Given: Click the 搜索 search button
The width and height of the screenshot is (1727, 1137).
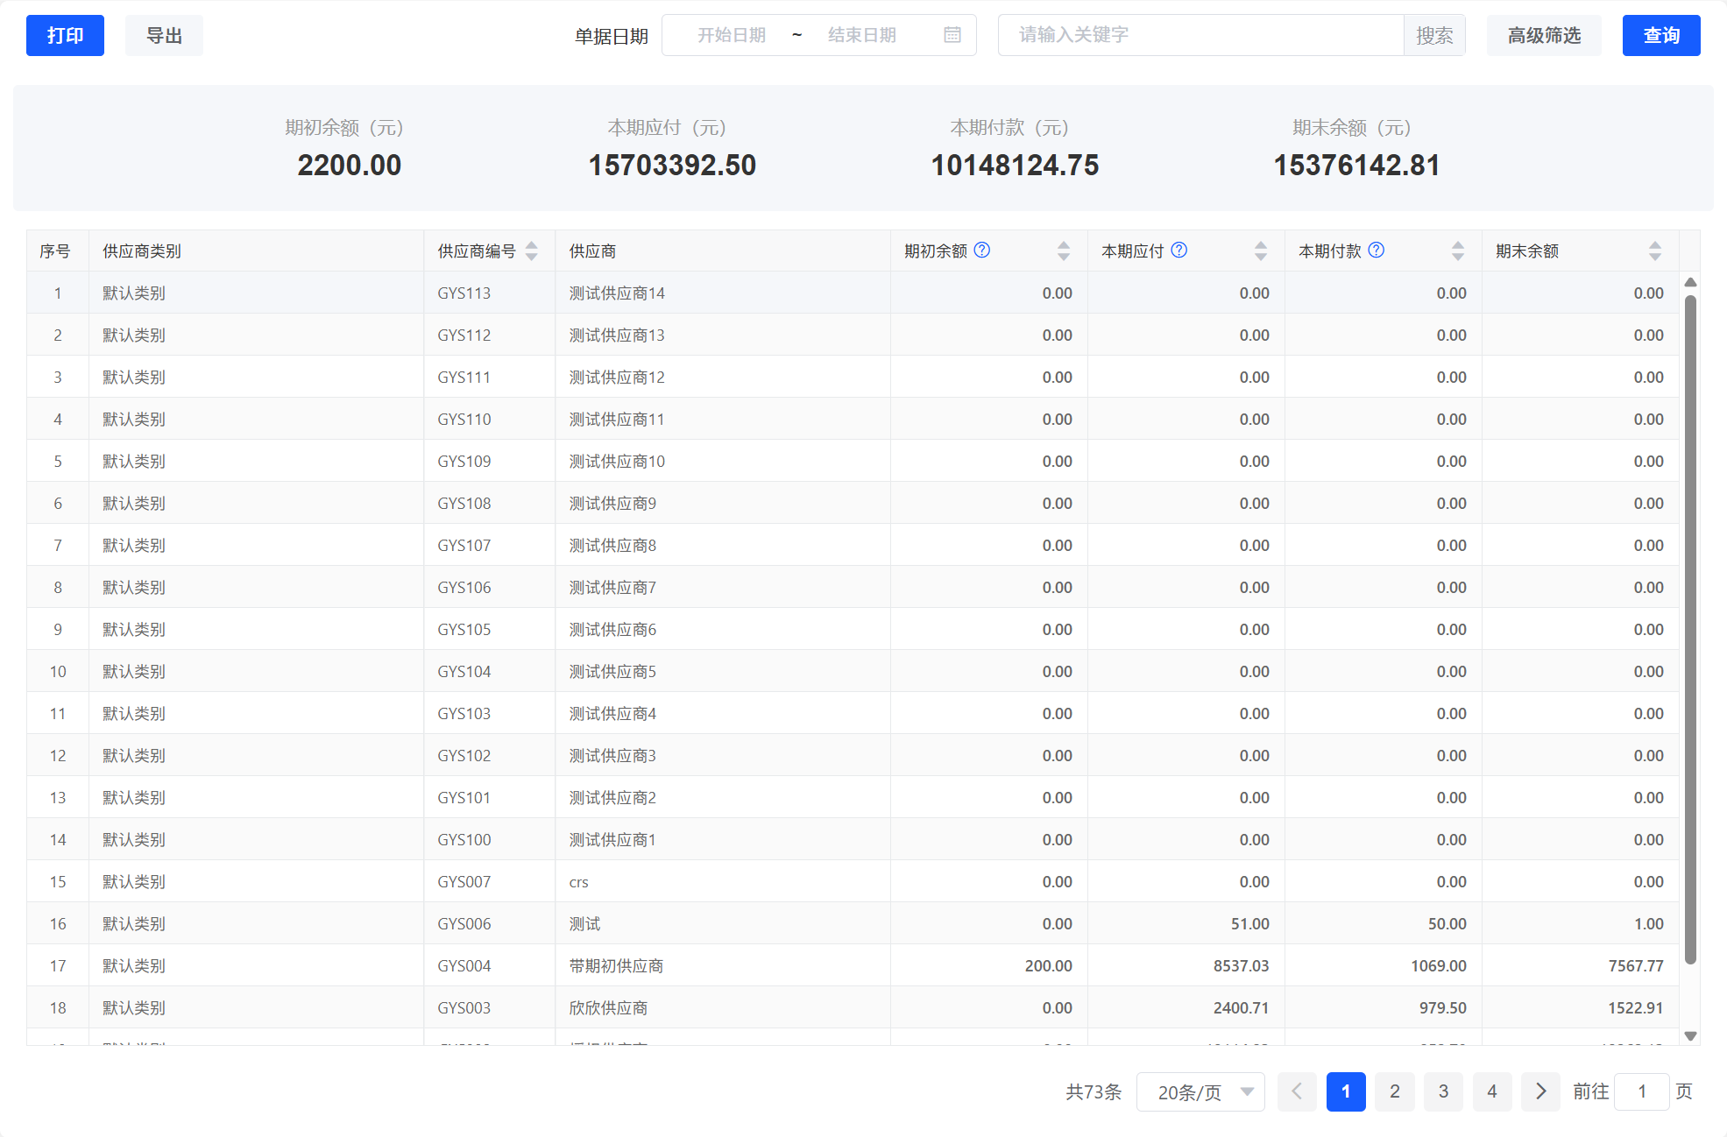Looking at the screenshot, I should (x=1434, y=36).
